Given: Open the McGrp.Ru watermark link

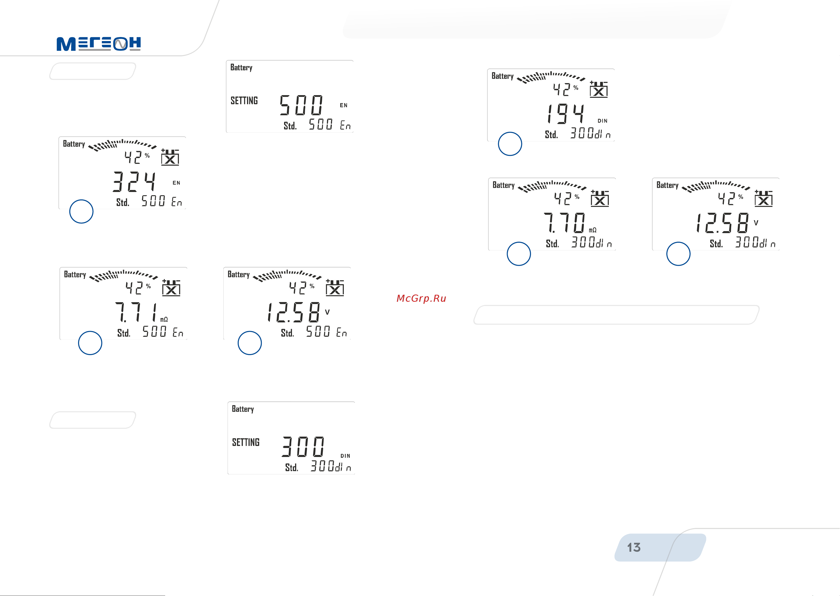Looking at the screenshot, I should tap(421, 298).
